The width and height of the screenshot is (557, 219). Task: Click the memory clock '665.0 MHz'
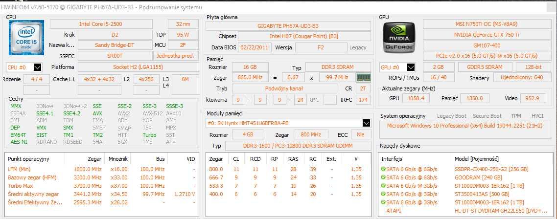coord(250,77)
